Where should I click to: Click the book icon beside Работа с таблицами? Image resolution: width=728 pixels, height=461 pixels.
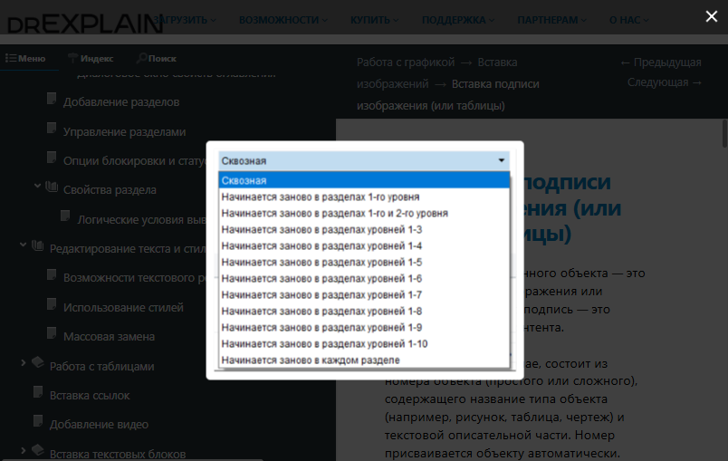coord(37,364)
